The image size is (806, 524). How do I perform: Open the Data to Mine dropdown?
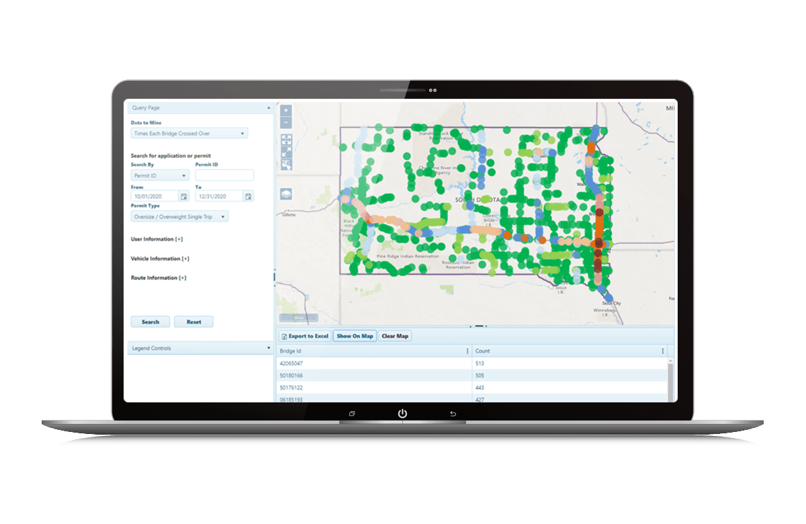point(189,134)
